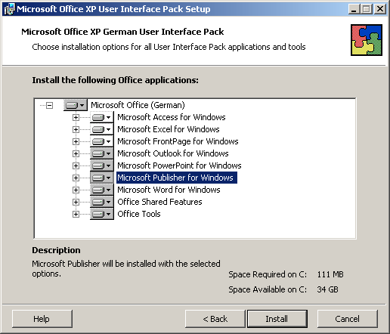390x334 pixels.
Task: Select Microsoft Excel for Windows tree item
Action: click(x=169, y=129)
